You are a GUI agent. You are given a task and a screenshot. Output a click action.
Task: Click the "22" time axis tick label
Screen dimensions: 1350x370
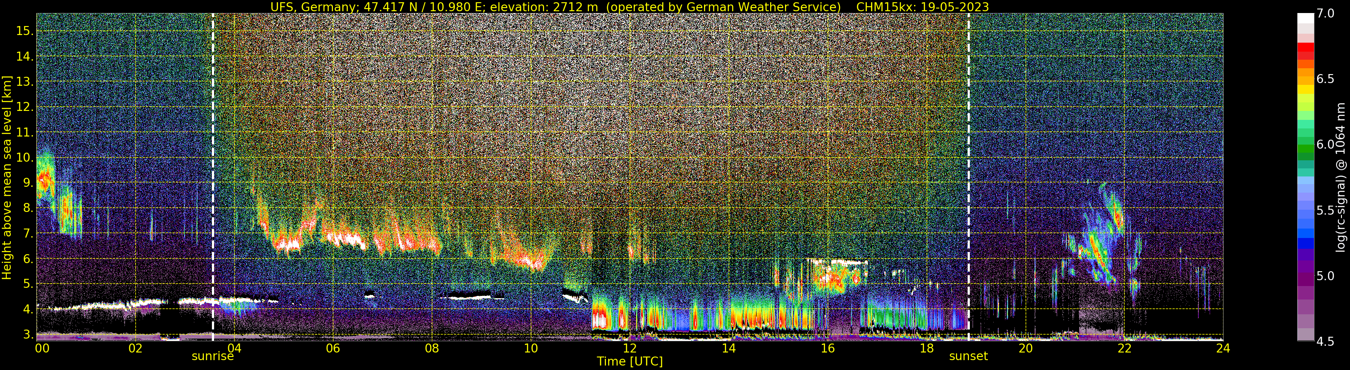point(1124,348)
